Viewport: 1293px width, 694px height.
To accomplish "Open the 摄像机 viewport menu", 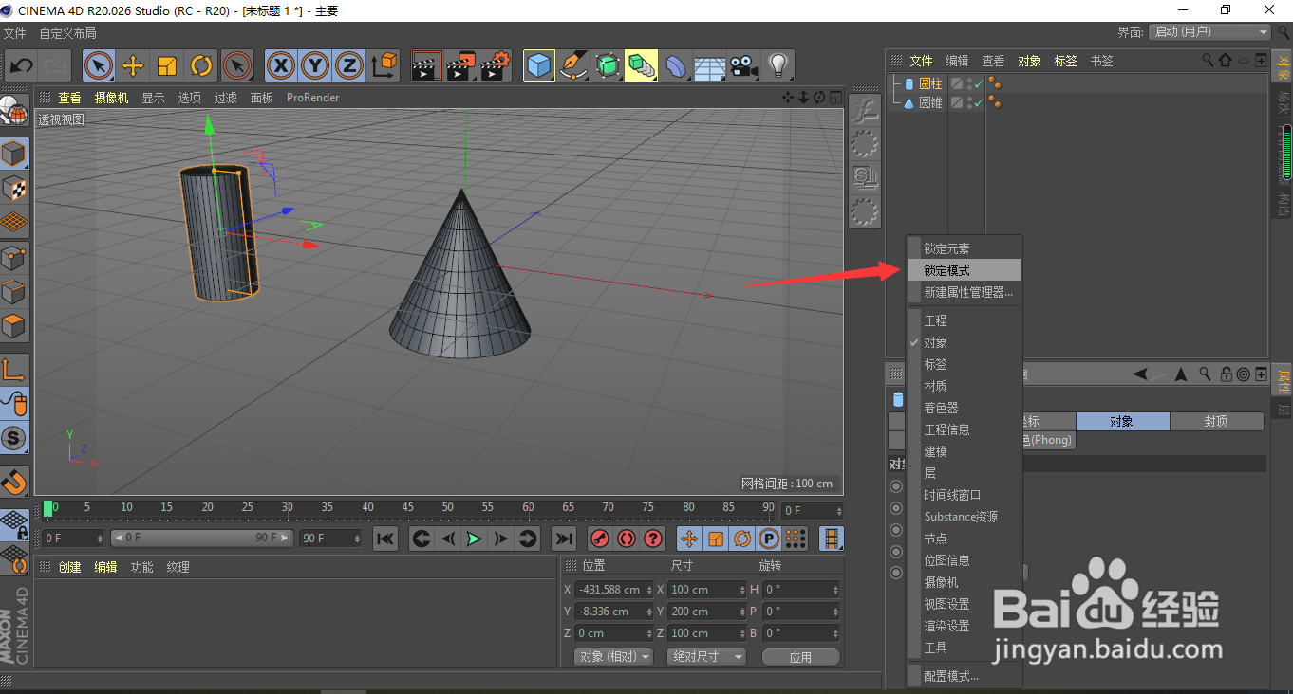I will tap(111, 98).
